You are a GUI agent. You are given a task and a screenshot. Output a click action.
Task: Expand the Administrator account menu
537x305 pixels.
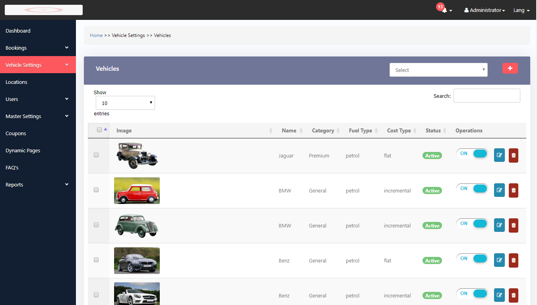(x=485, y=10)
